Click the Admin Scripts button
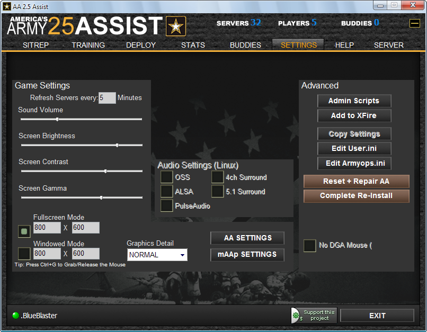The image size is (427, 332). click(354, 101)
